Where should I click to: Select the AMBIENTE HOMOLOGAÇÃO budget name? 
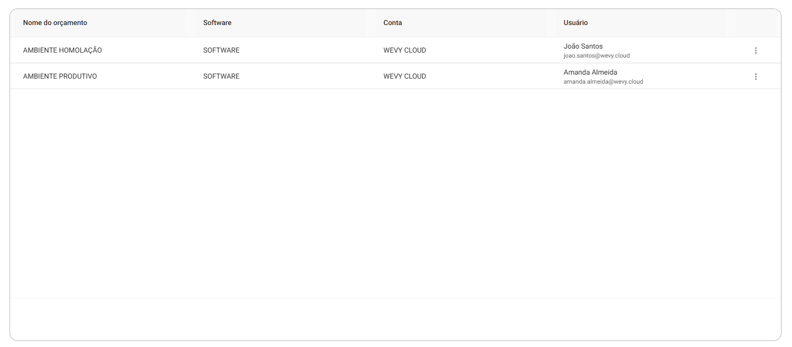62,50
